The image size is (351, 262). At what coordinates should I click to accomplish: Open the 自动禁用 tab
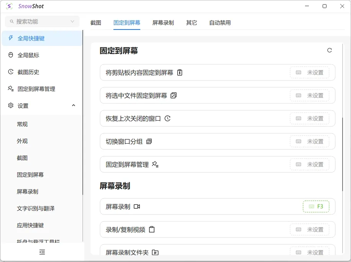click(x=220, y=23)
